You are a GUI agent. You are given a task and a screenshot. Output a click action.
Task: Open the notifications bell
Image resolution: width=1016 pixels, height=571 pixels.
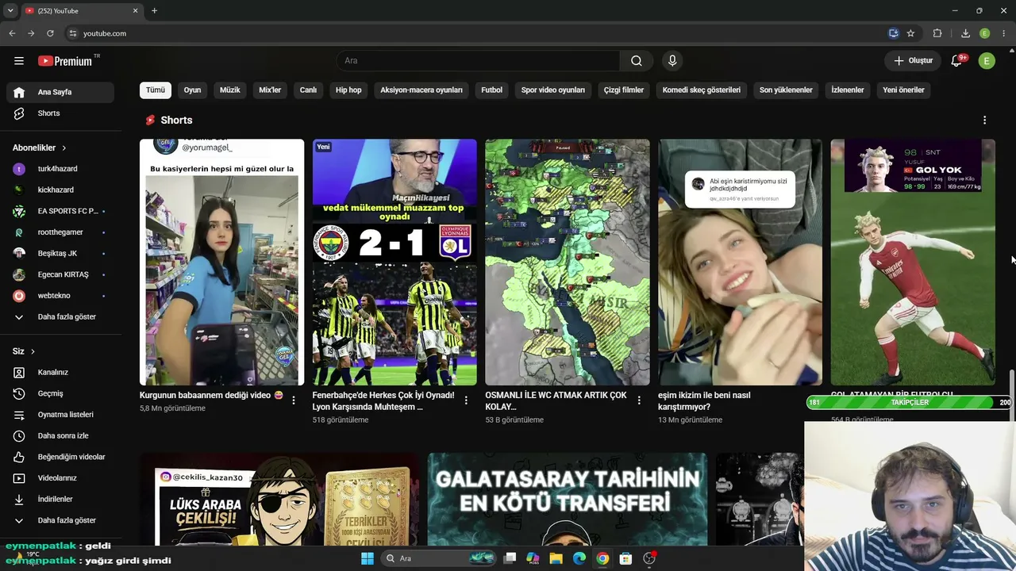point(957,60)
